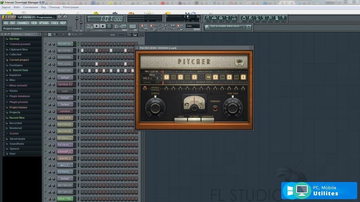Screen dimensions: 360x202
Task: Select the Kick_Fall Sile channel button
Action: 65,50
